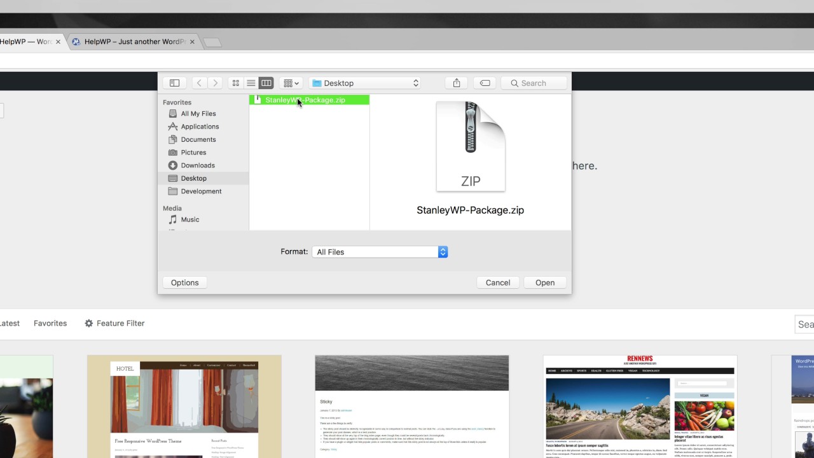Select the Latest filter in WordPress themes

coord(10,323)
